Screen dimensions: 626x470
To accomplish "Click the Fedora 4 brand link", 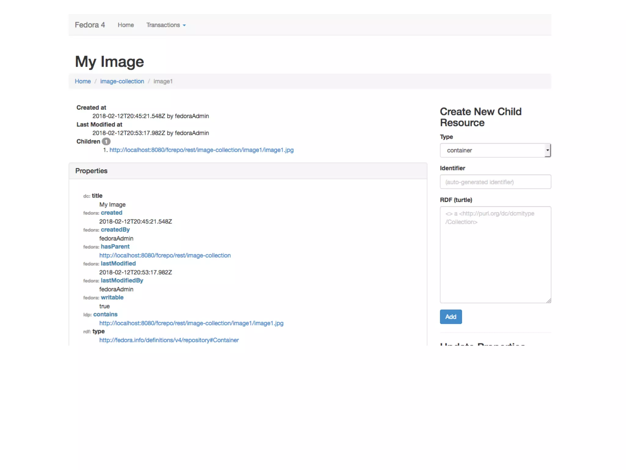I will click(90, 25).
